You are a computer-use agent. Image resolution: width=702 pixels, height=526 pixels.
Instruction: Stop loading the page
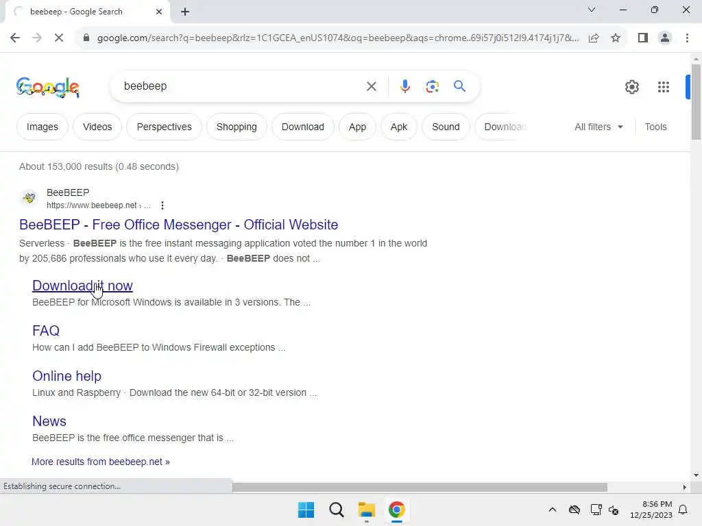tap(59, 38)
